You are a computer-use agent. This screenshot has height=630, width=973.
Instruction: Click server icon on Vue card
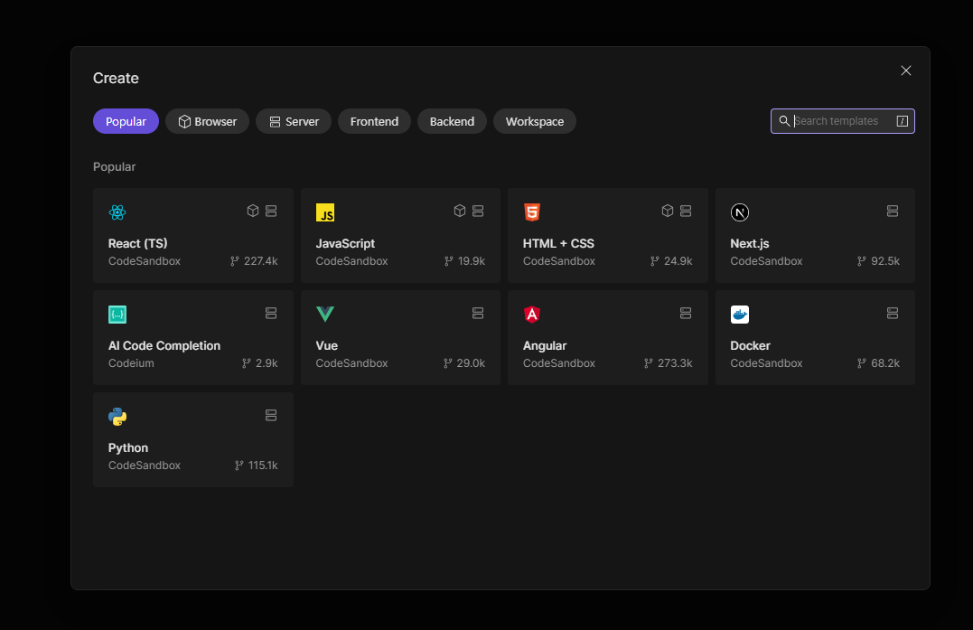coord(478,314)
